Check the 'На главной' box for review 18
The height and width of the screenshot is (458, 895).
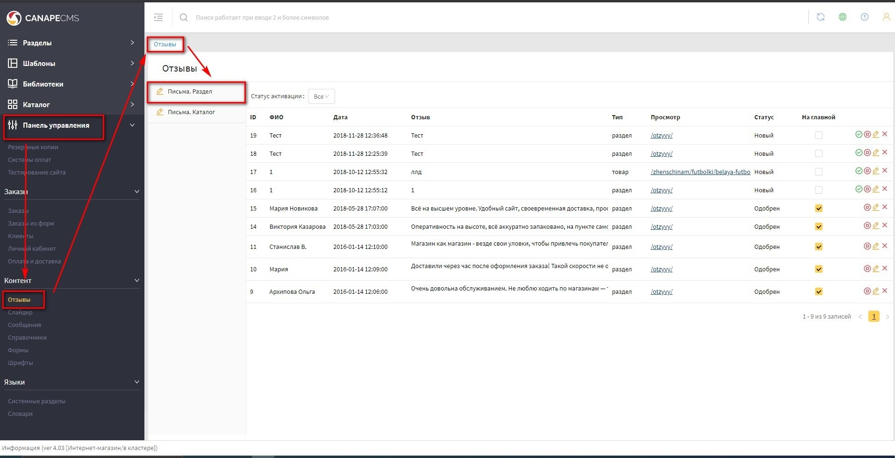pyautogui.click(x=818, y=153)
